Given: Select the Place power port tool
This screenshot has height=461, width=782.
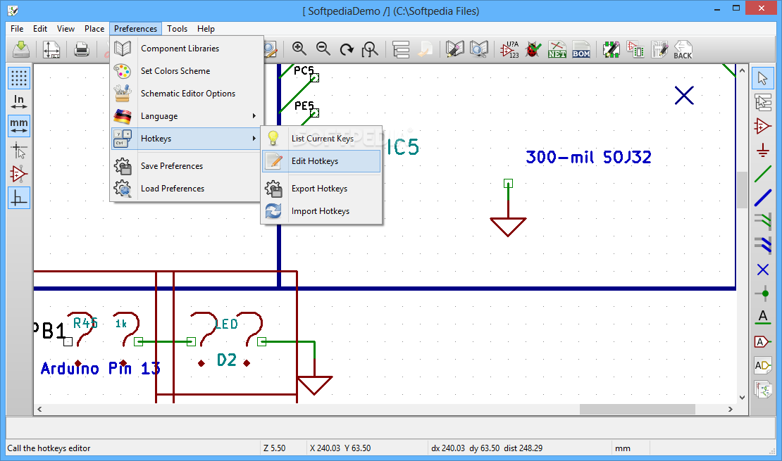Looking at the screenshot, I should click(x=762, y=150).
